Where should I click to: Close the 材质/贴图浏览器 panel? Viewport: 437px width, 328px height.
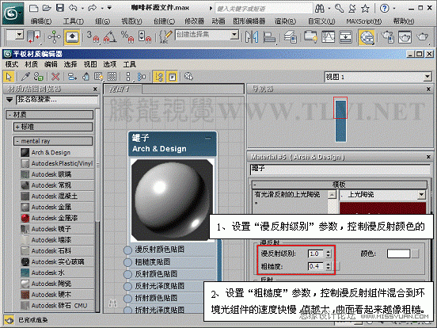pos(95,89)
